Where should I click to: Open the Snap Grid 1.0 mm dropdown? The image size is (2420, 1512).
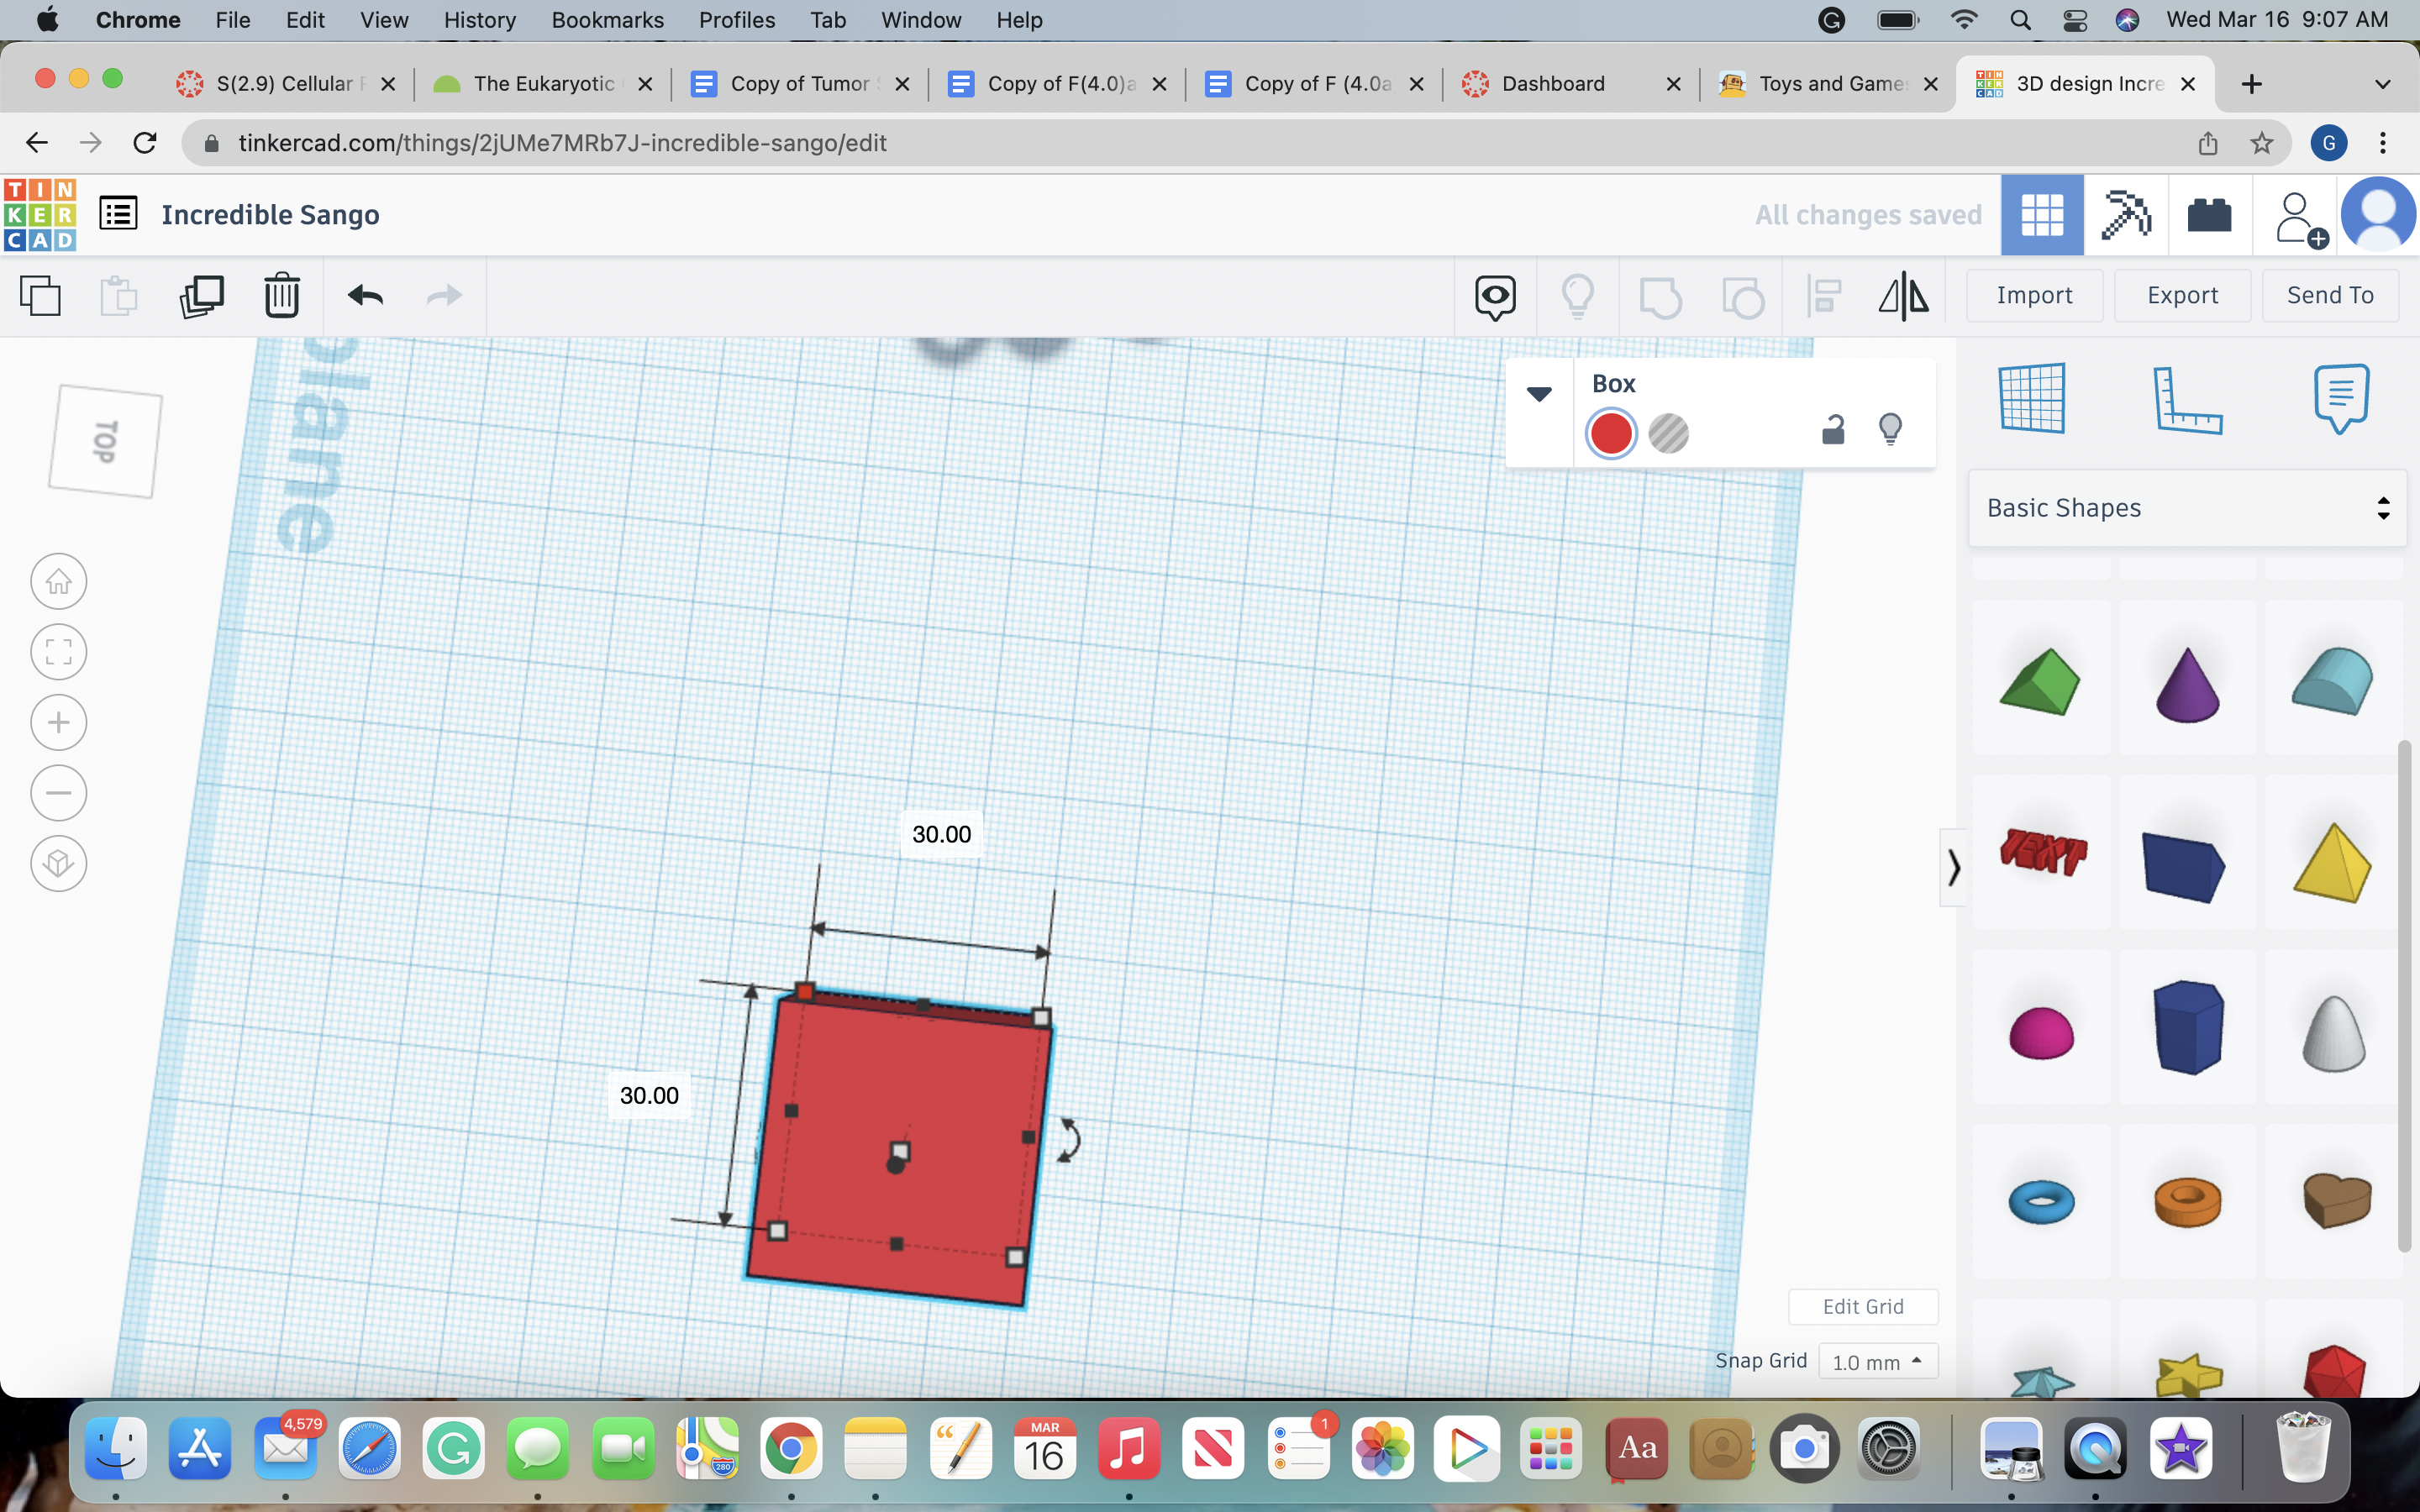(1877, 1362)
